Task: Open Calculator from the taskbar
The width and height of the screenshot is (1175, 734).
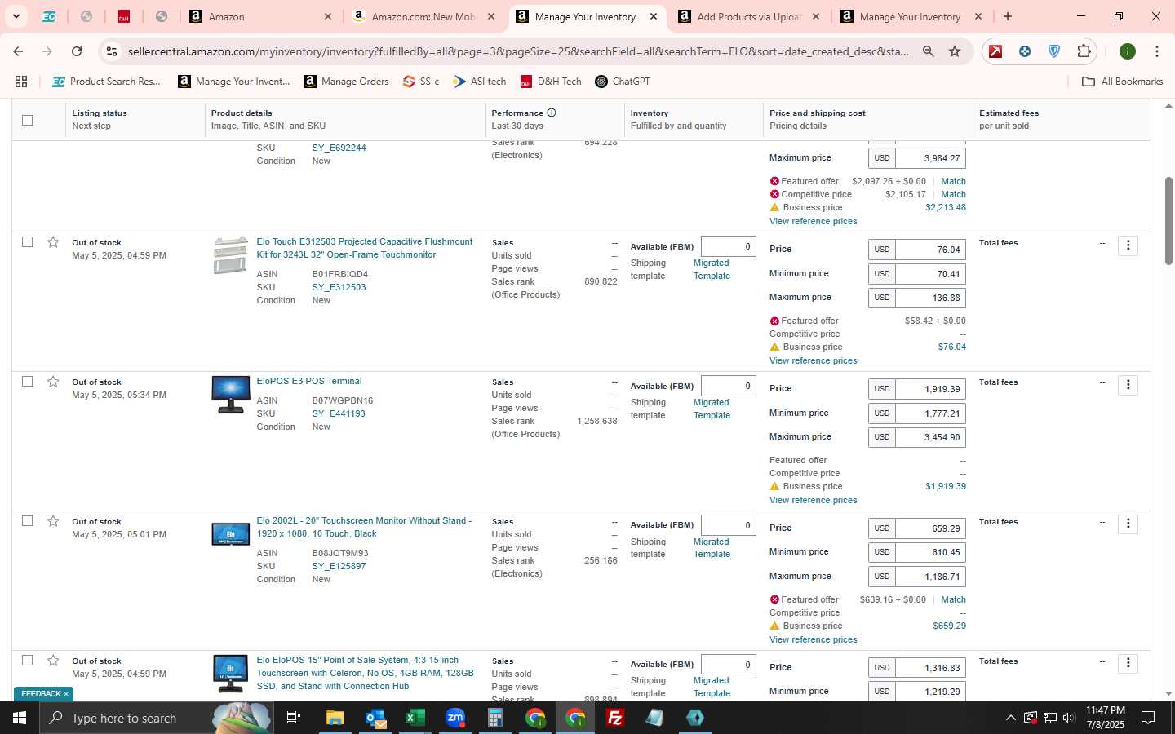Action: [495, 718]
